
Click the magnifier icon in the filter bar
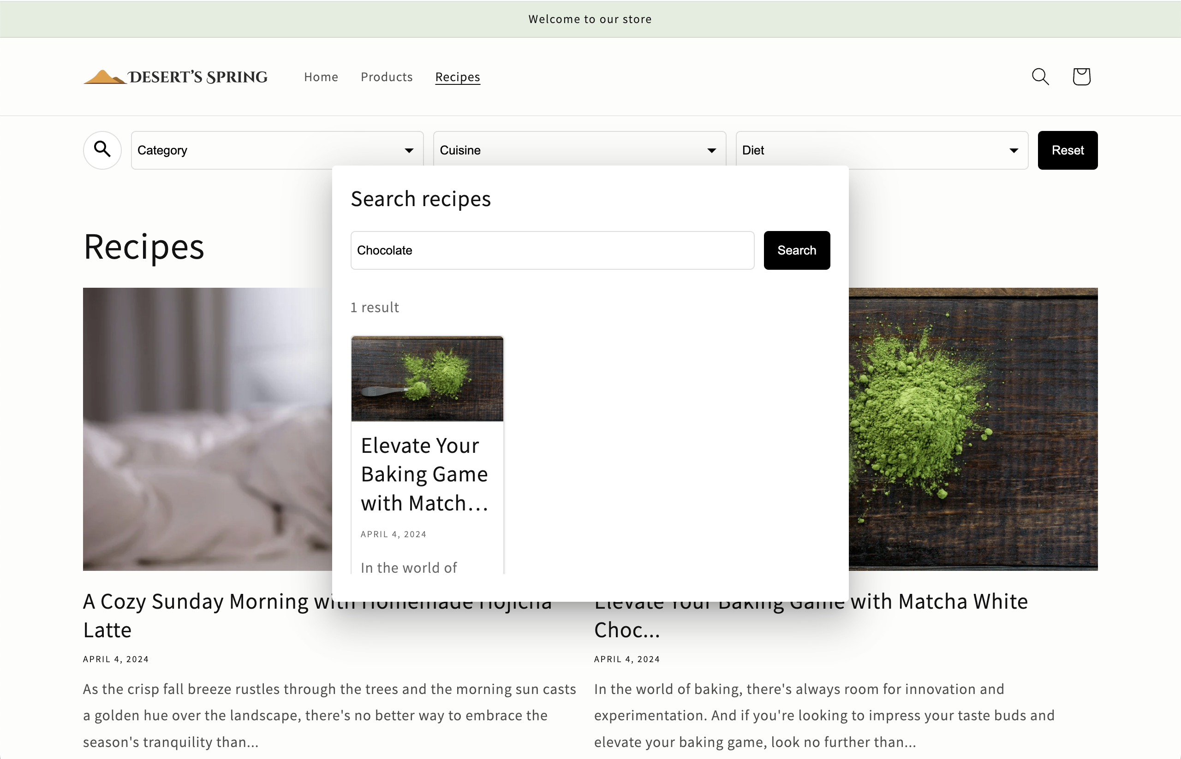(102, 149)
